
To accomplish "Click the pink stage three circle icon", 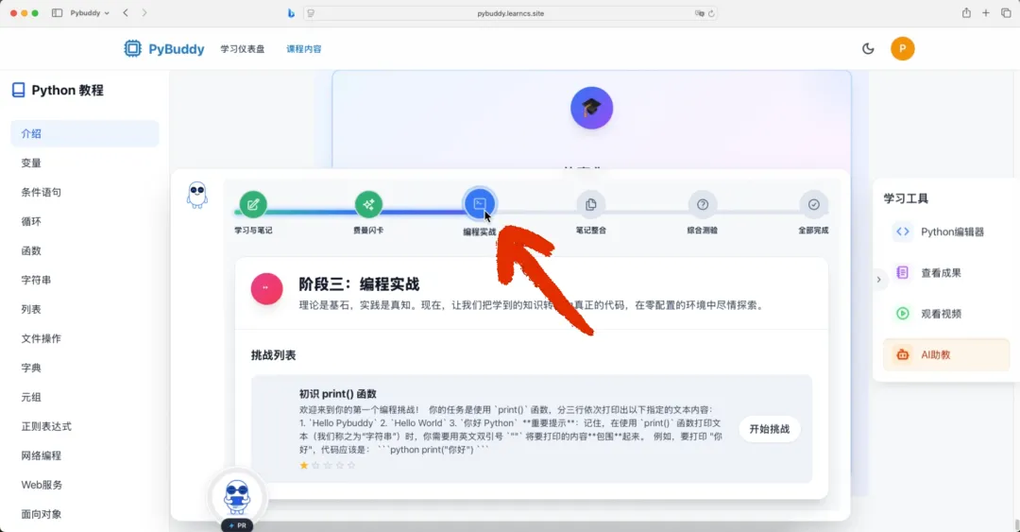I will [266, 288].
